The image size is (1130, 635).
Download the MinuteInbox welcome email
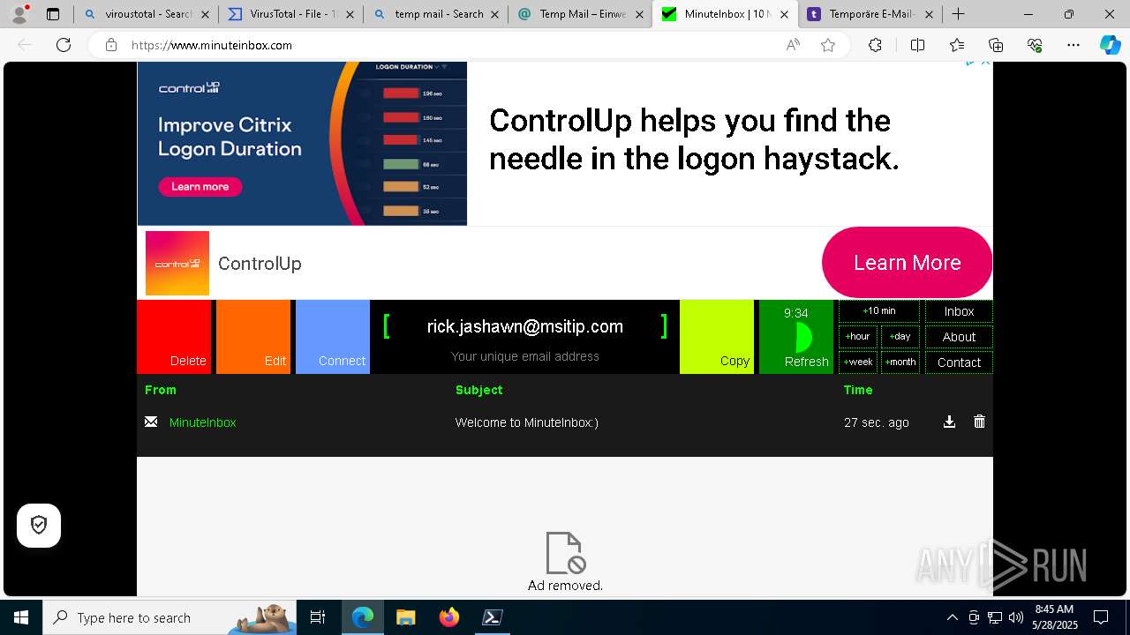coord(949,422)
